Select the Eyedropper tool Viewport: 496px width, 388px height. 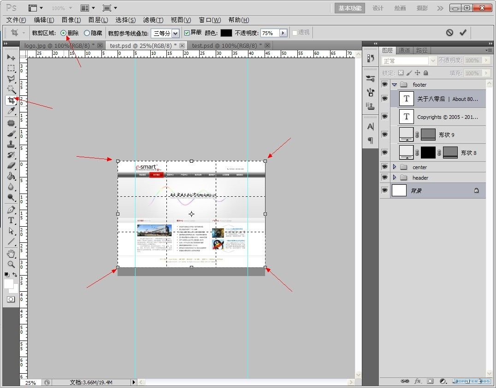(11, 111)
